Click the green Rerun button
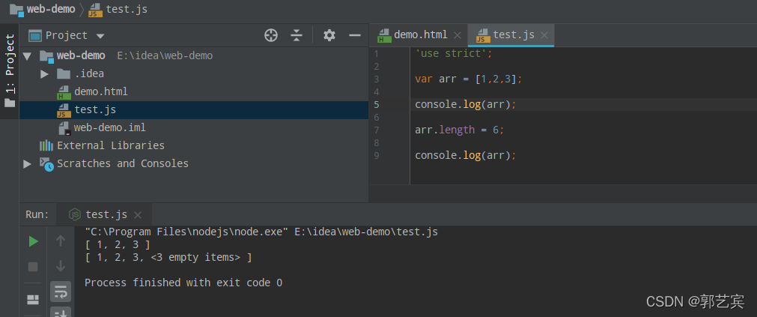757x317 pixels. (x=33, y=241)
